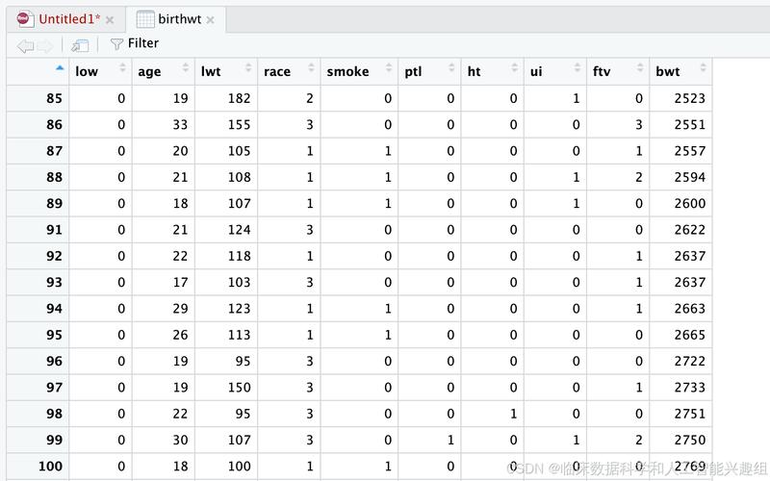Close the Untitled1 tab
The image size is (770, 481).
pos(110,20)
